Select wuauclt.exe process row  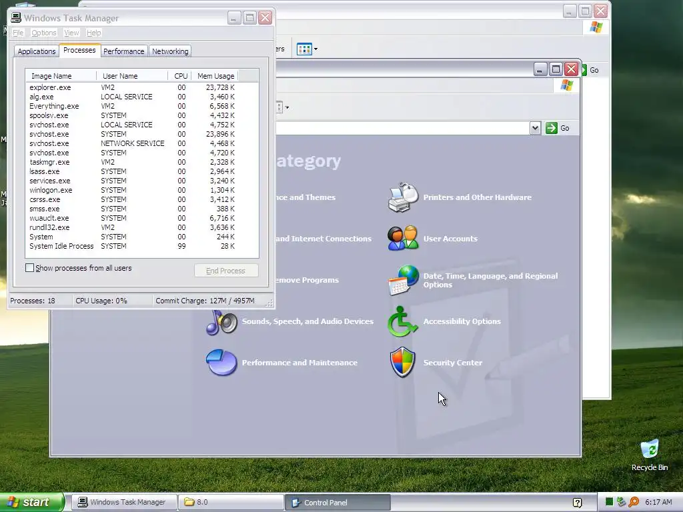pyautogui.click(x=132, y=218)
